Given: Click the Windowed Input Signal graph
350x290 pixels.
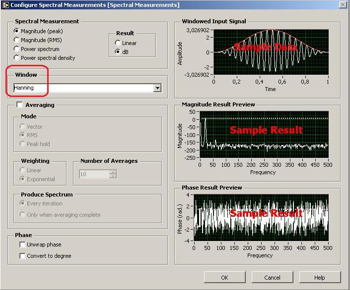Looking at the screenshot, I should click(271, 52).
